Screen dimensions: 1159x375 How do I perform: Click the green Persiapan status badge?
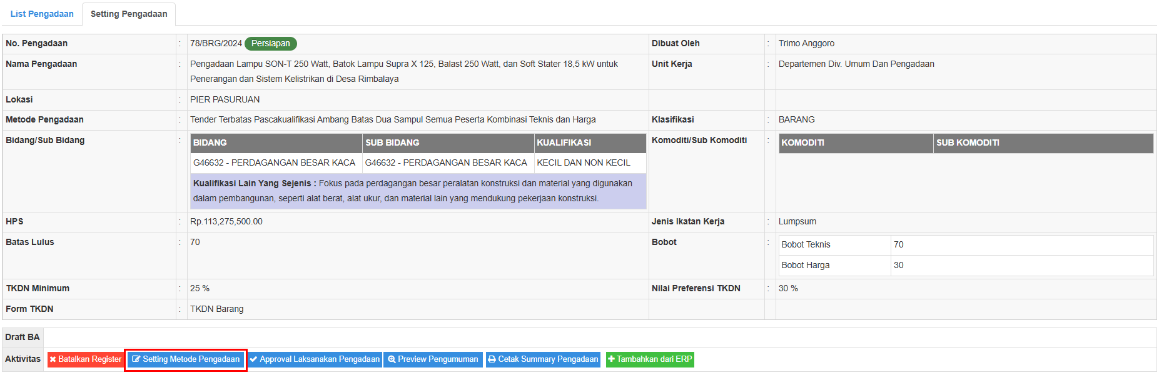tap(270, 43)
